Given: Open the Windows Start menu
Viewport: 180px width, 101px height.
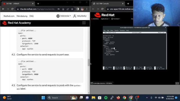Looking at the screenshot, I should point(43,98).
